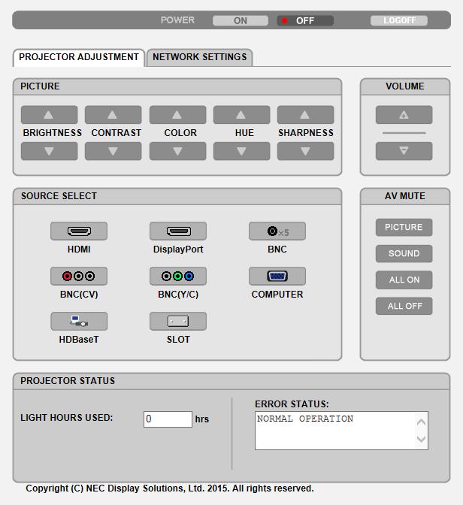This screenshot has height=505, width=463.
Task: Select the DisplayPort source input
Action: coord(178,231)
